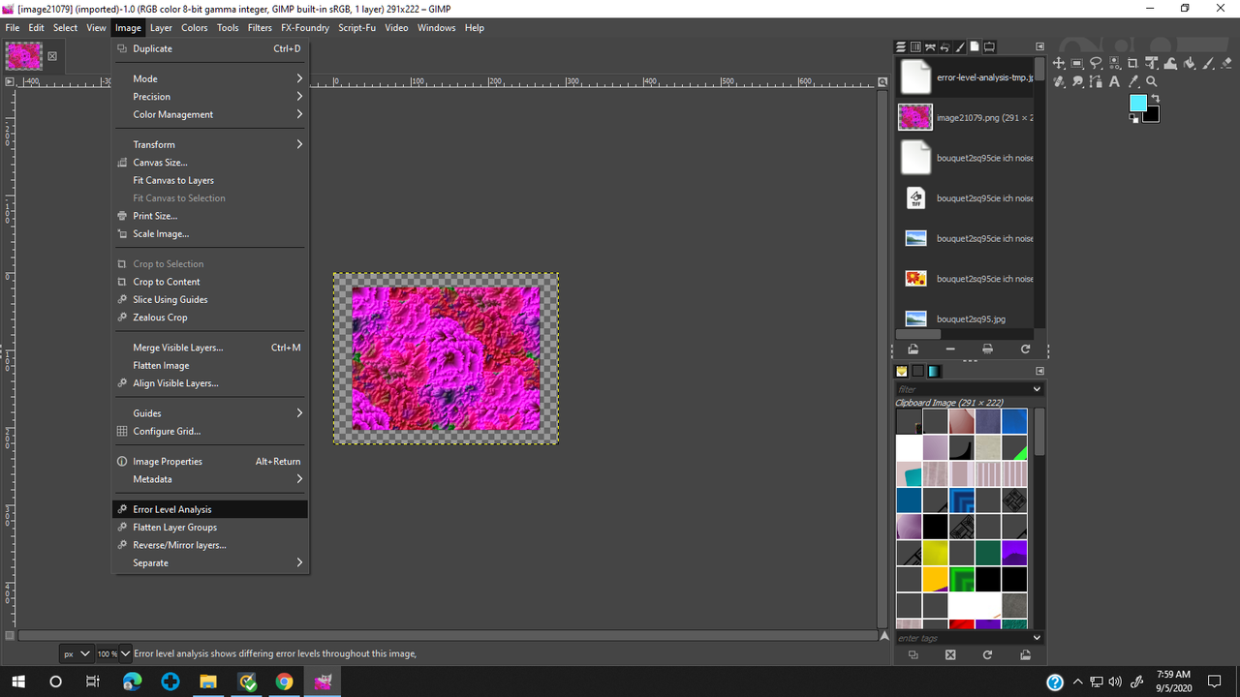Open the enter tags dropdown arrow
Image resolution: width=1240 pixels, height=697 pixels.
(1037, 638)
